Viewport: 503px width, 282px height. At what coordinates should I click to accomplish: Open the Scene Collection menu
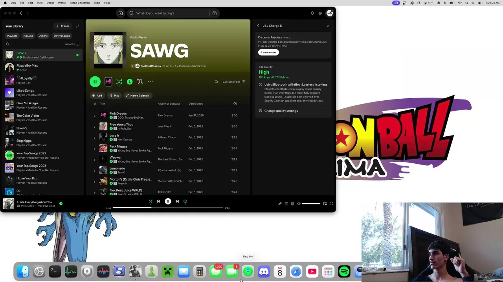pos(80,3)
